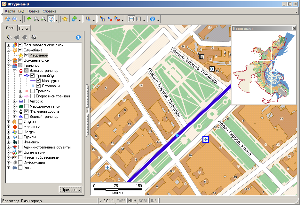Click the printer icon in the toolbar
300x205 pixels.
(x=14, y=19)
